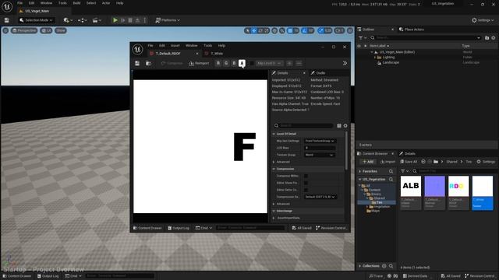Select the T_Default_RDOF tab

coord(168,54)
